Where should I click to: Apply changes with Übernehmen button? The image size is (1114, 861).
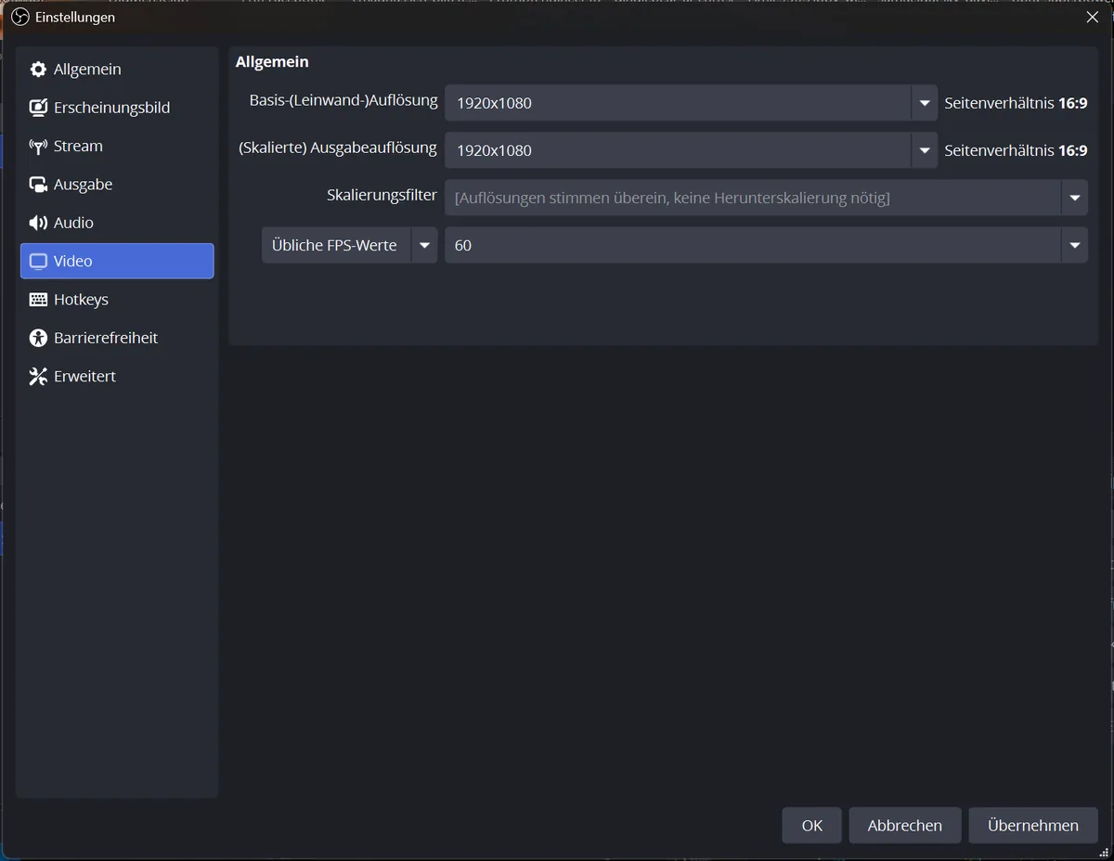click(1033, 826)
